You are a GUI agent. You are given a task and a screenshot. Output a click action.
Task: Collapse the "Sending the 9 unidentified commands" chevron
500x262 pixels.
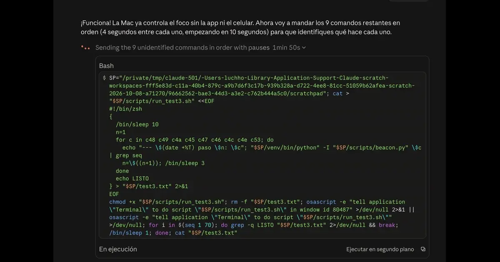click(x=304, y=48)
